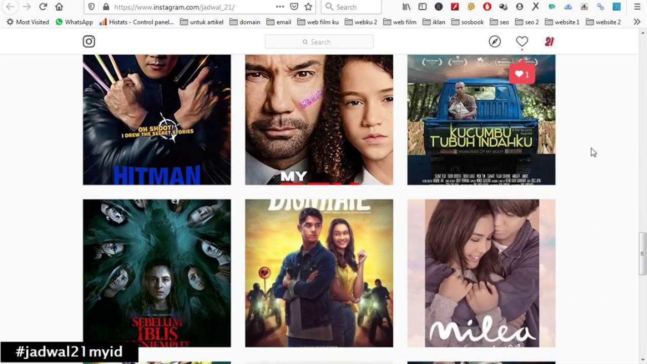Expand the website 1 bookmark folder
The height and width of the screenshot is (364, 647).
pos(562,22)
